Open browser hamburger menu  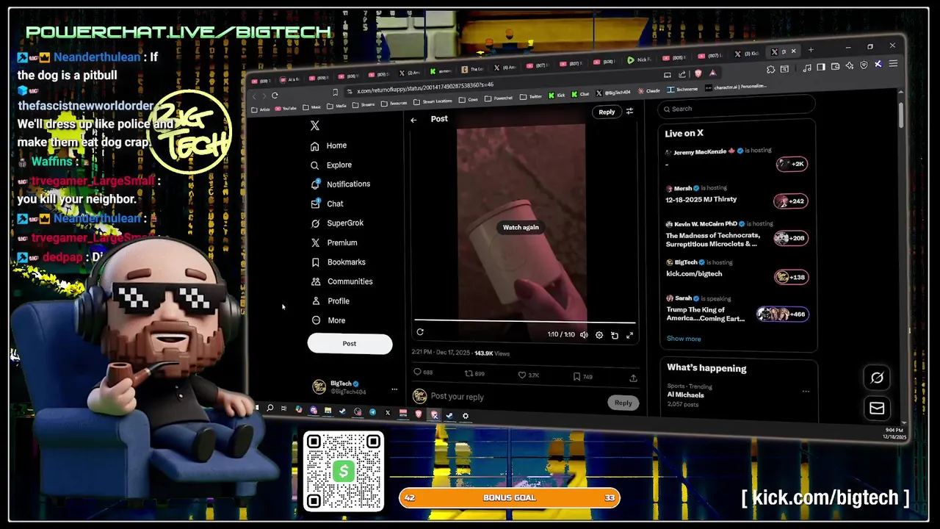(x=894, y=64)
